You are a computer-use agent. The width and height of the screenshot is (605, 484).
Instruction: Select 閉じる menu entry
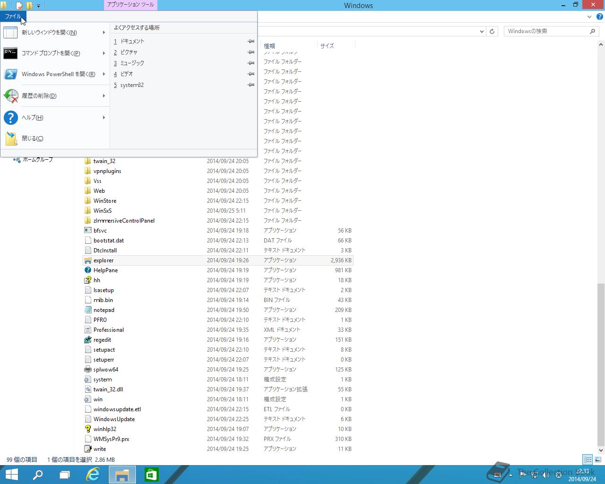[55, 138]
